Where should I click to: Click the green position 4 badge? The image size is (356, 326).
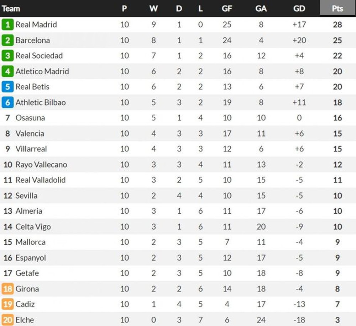[7, 71]
